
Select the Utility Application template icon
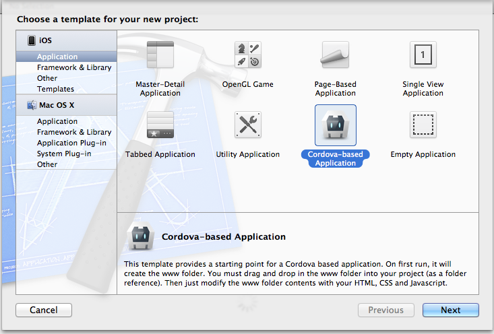247,125
